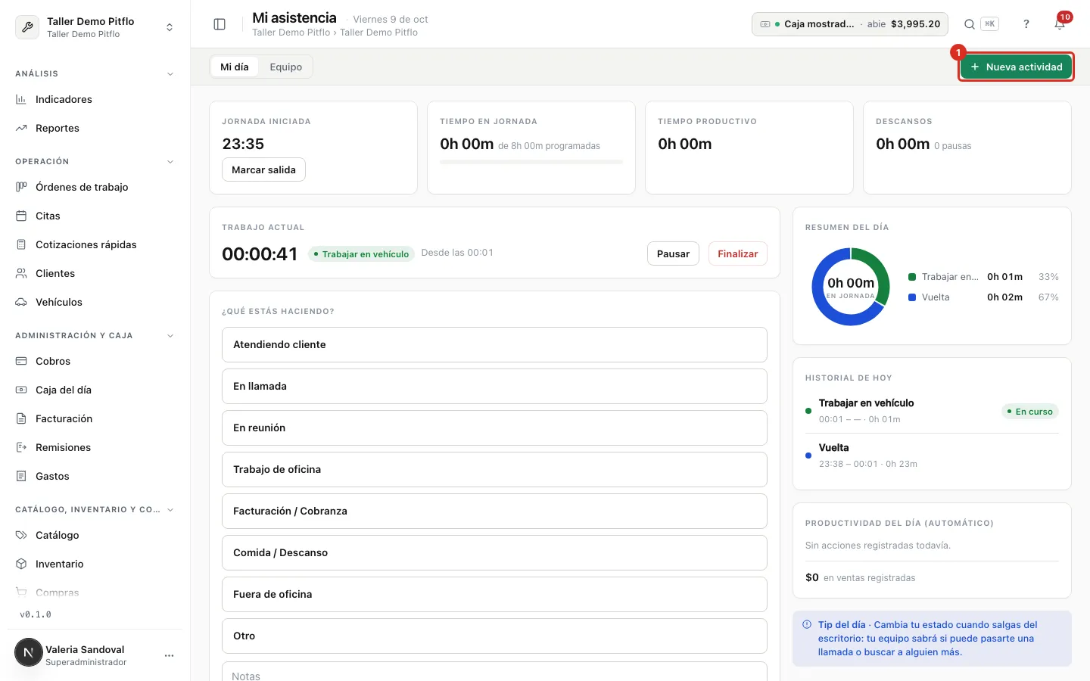The width and height of the screenshot is (1090, 681).
Task: Pause the current work timer
Action: [673, 253]
